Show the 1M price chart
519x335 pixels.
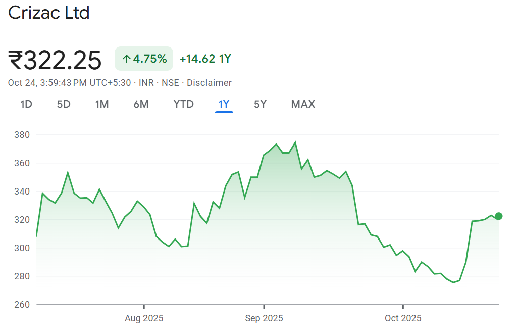pyautogui.click(x=102, y=104)
